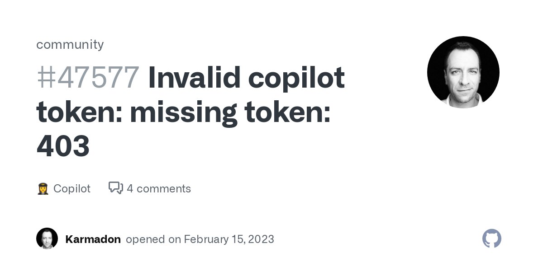Click the number 4 beside comments
543x271 pixels.
click(130, 188)
